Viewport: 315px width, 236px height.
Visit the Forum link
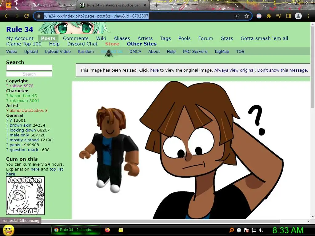205,38
